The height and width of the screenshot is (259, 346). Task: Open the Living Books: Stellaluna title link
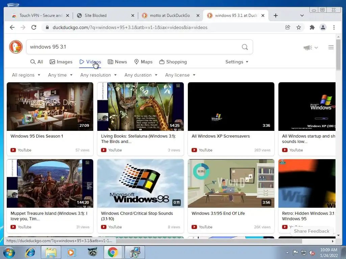pos(139,139)
